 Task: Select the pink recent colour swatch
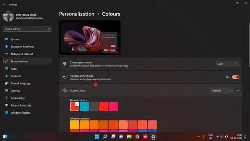coord(114,107)
